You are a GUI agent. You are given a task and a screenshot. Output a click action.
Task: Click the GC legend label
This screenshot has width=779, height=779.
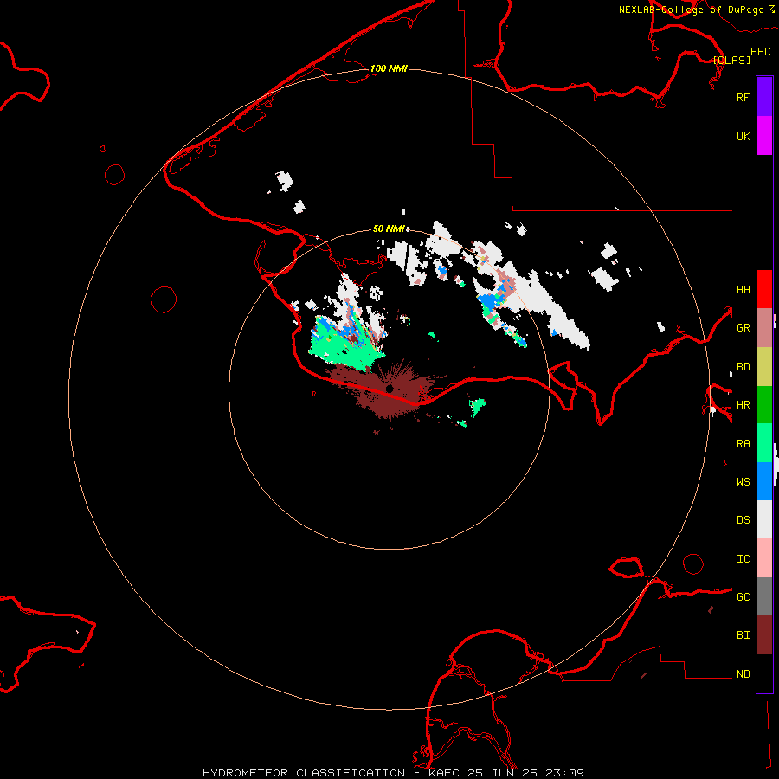[743, 596]
